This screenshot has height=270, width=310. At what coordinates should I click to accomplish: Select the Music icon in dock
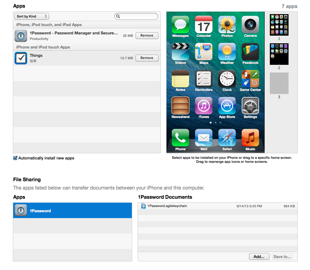[250, 138]
